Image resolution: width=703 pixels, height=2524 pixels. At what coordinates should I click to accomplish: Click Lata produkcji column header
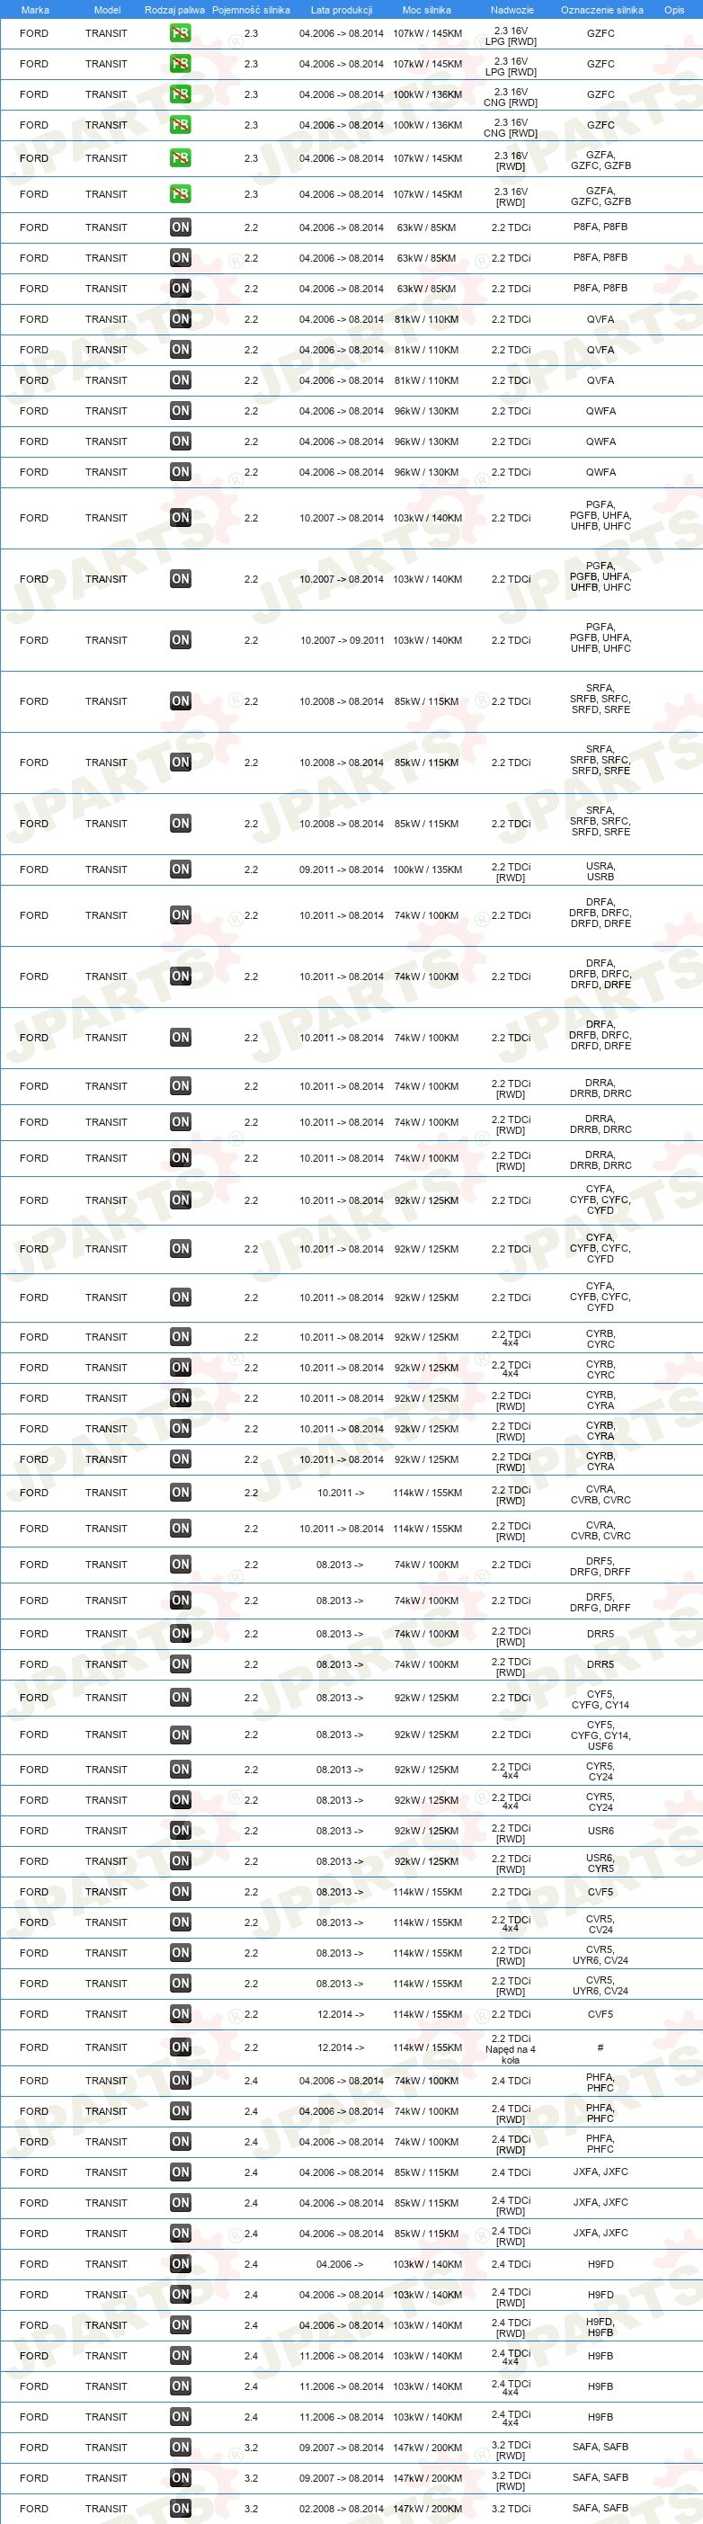(342, 10)
